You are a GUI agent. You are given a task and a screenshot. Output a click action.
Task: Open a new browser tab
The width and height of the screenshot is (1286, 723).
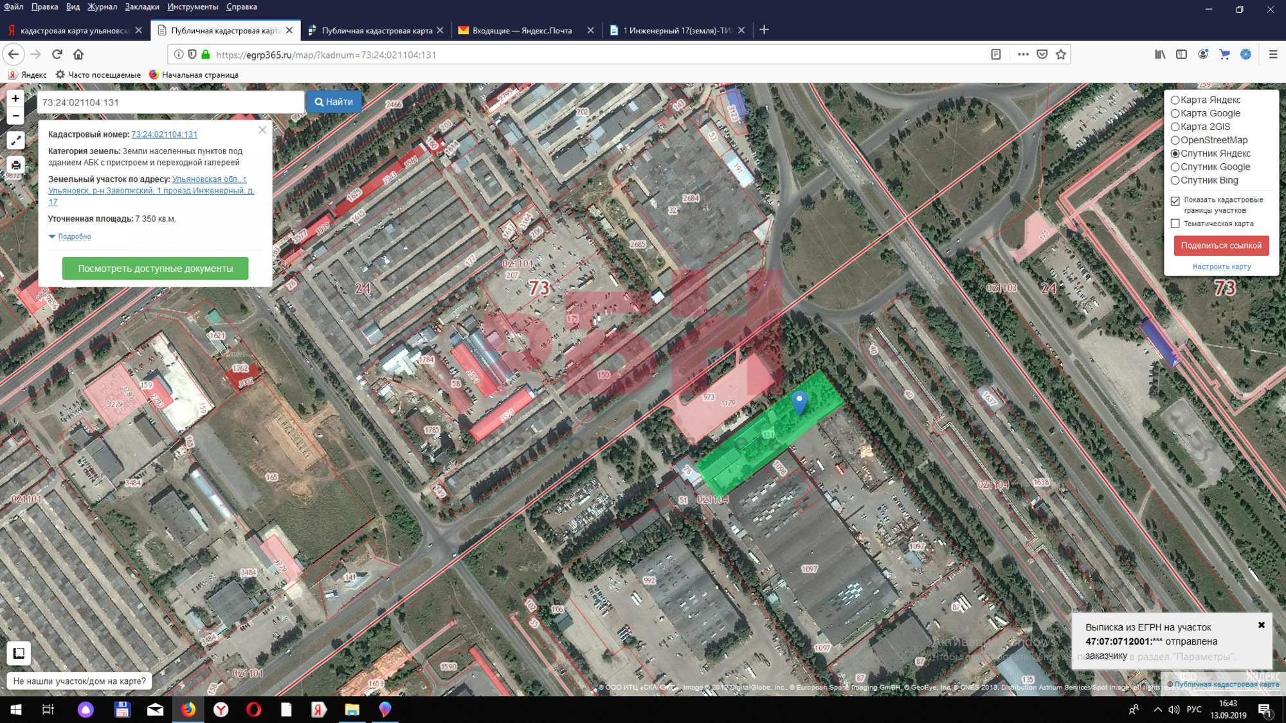(764, 30)
